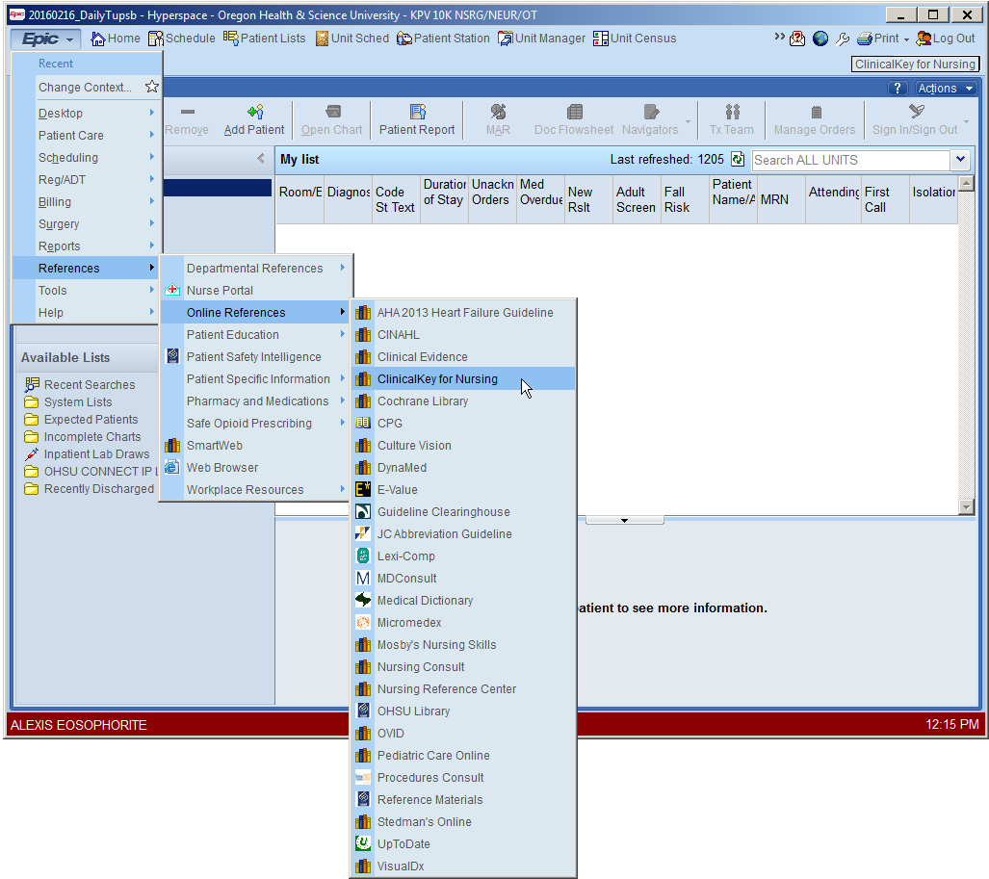Open the Cochrane Library reference
Viewport: 989px width, 879px height.
(x=463, y=401)
